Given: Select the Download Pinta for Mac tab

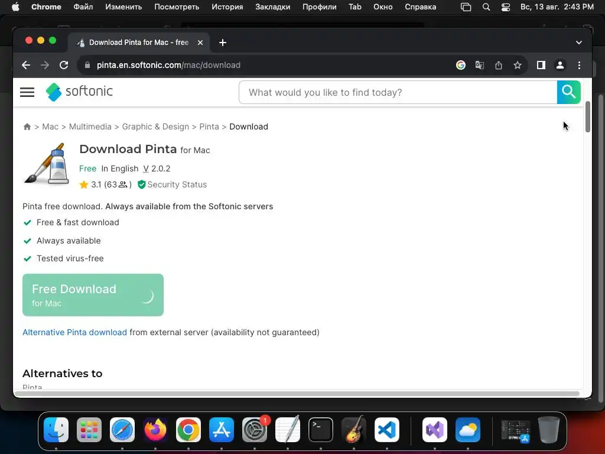Looking at the screenshot, I should (139, 43).
